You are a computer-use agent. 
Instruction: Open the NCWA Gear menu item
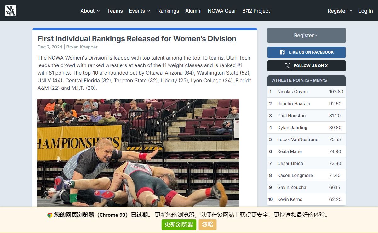tap(222, 11)
